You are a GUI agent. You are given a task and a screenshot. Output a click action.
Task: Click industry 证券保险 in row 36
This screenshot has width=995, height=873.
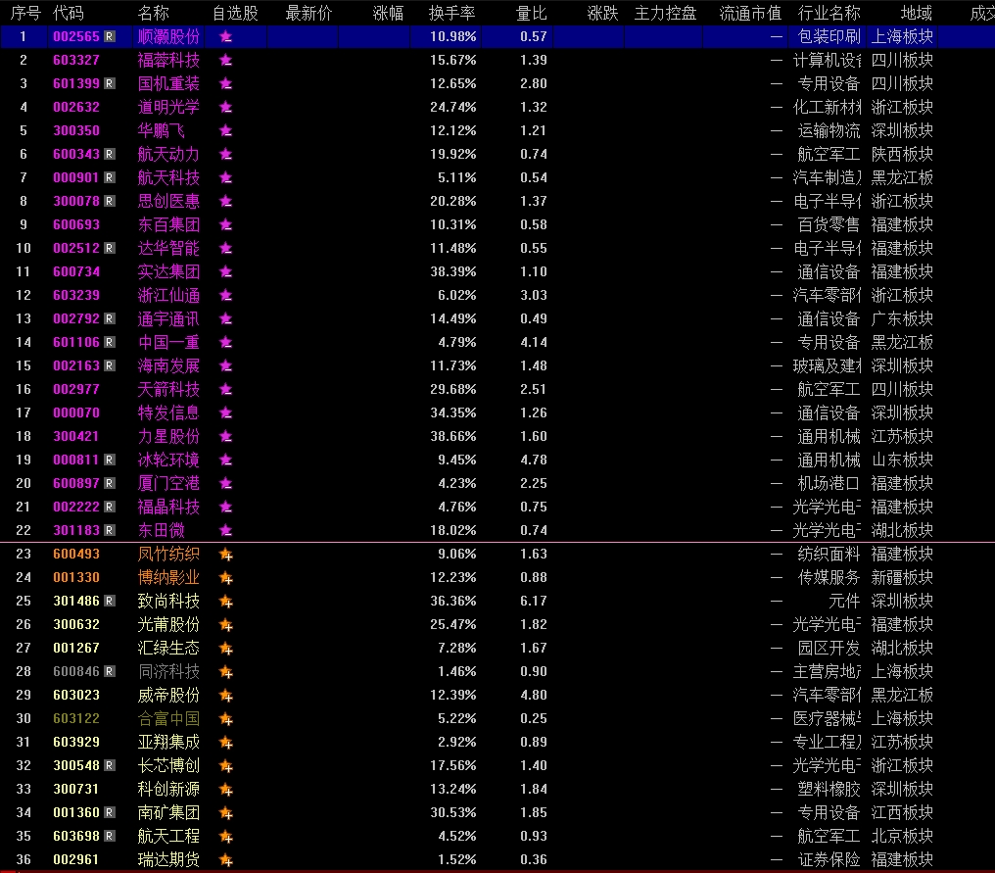click(x=829, y=859)
